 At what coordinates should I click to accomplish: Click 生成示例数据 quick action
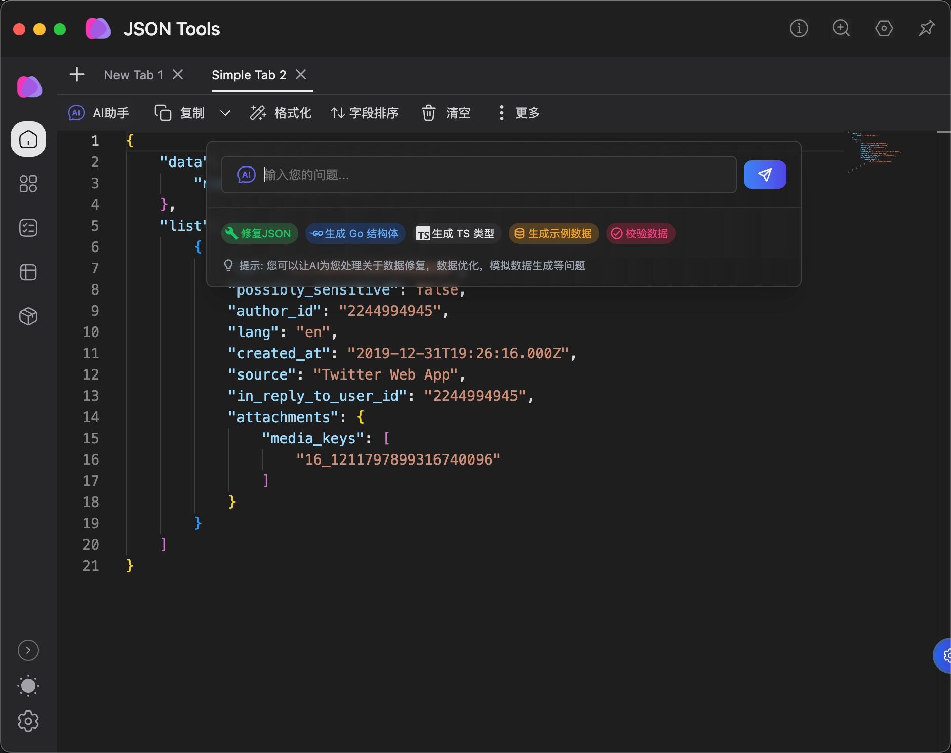(x=553, y=233)
